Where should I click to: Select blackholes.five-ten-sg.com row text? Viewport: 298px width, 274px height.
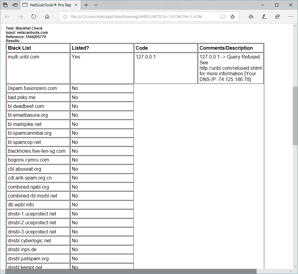point(37,151)
